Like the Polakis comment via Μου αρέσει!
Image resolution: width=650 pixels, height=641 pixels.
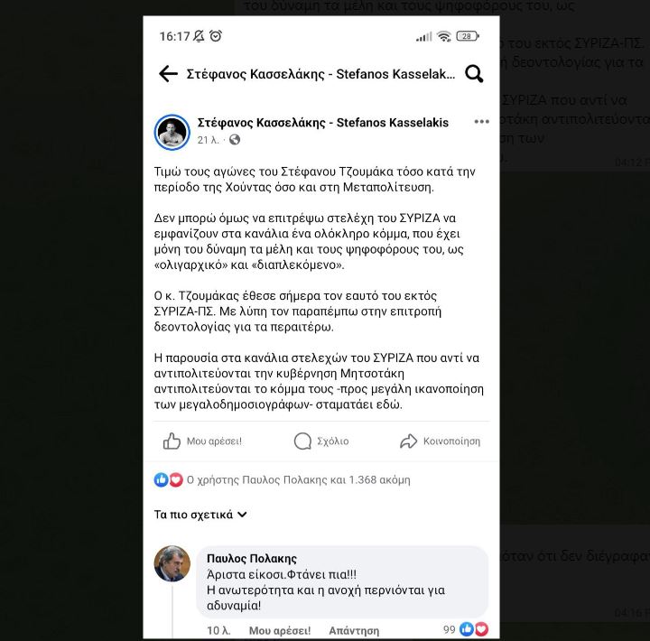point(280,631)
